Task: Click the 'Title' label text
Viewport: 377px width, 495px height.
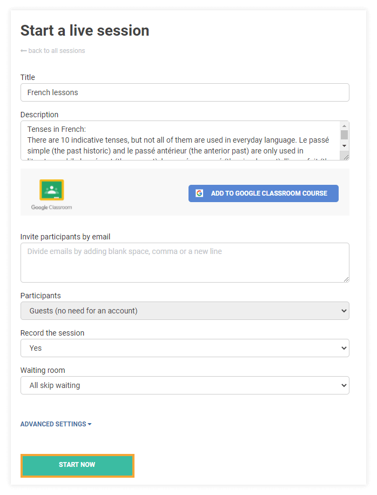Action: (28, 77)
